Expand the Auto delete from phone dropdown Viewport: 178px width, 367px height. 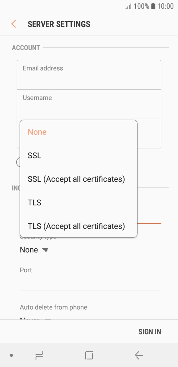(x=36, y=318)
